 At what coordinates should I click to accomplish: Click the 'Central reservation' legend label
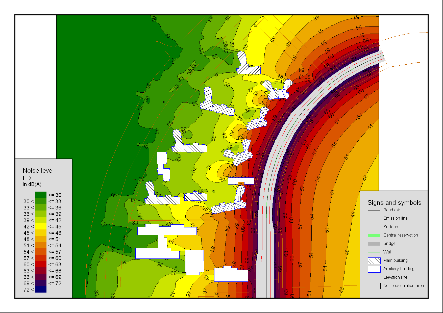tap(401, 235)
